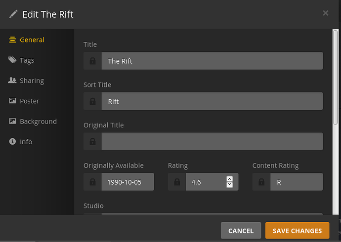Toggle the lock on Rating field
This screenshot has height=242, width=341.
(177, 182)
